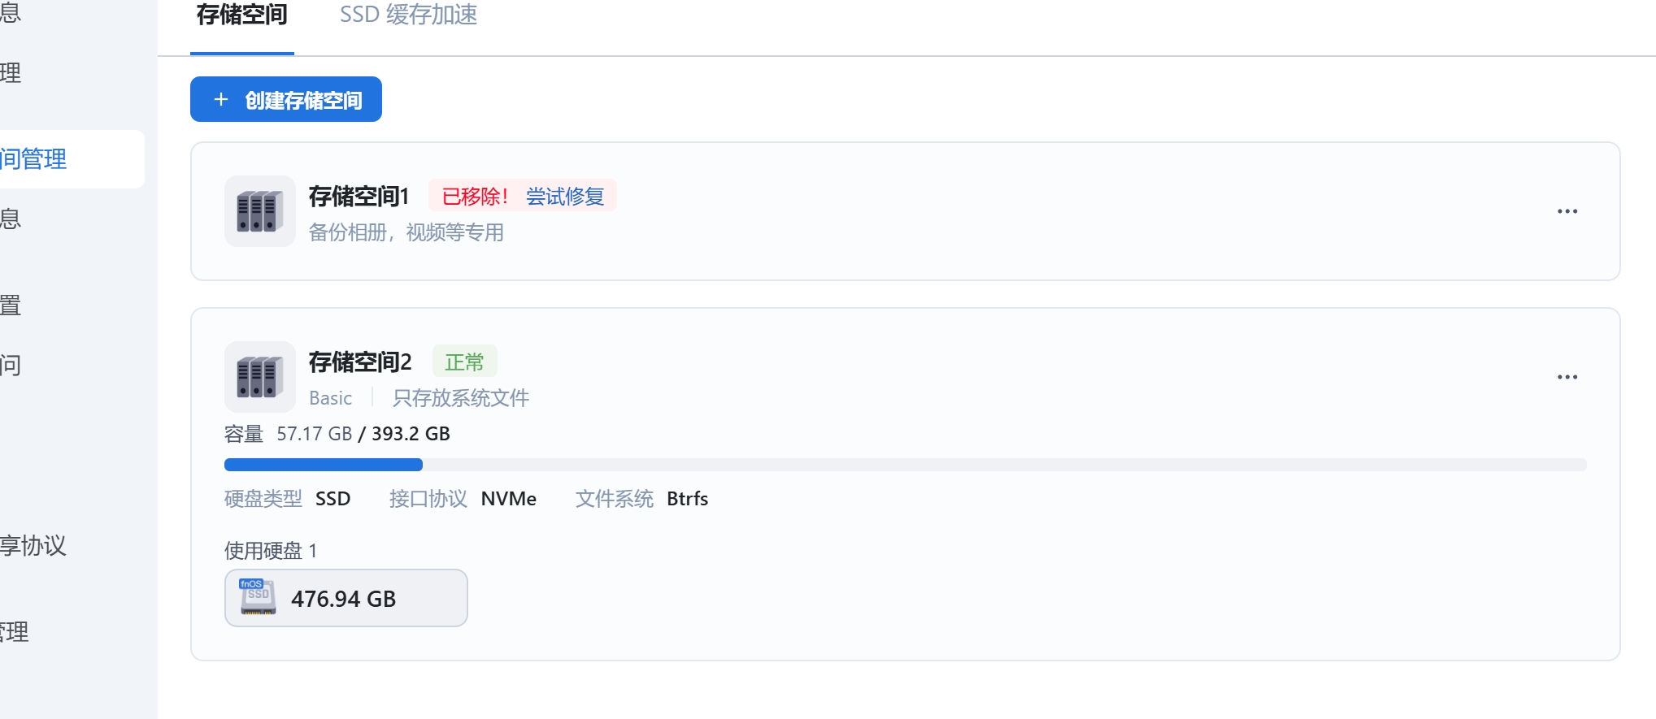Select the highlighted 间管理 sidebar item
Image resolution: width=1656 pixels, height=719 pixels.
click(x=34, y=159)
